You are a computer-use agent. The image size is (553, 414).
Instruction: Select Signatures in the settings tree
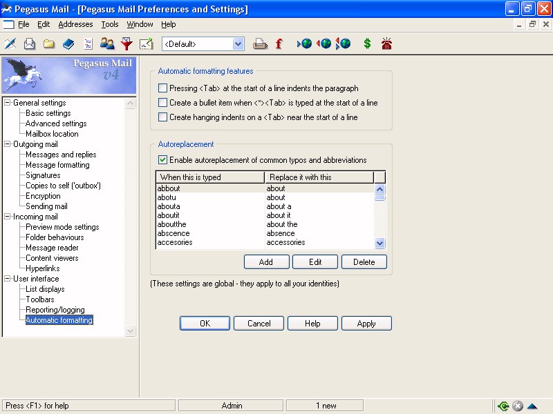tap(43, 175)
